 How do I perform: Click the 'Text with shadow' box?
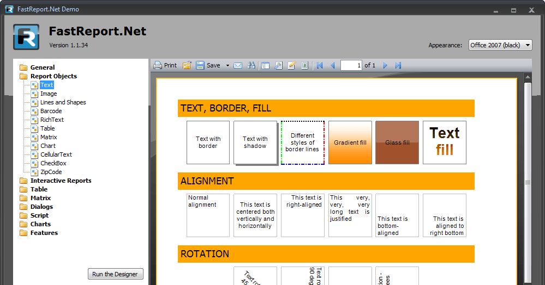(x=255, y=142)
